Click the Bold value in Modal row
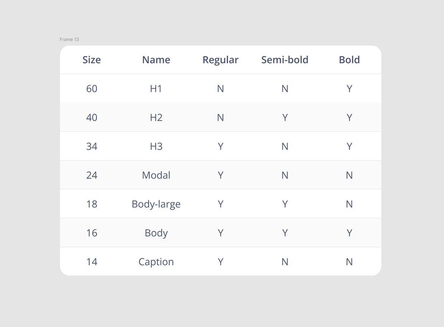 (x=349, y=175)
